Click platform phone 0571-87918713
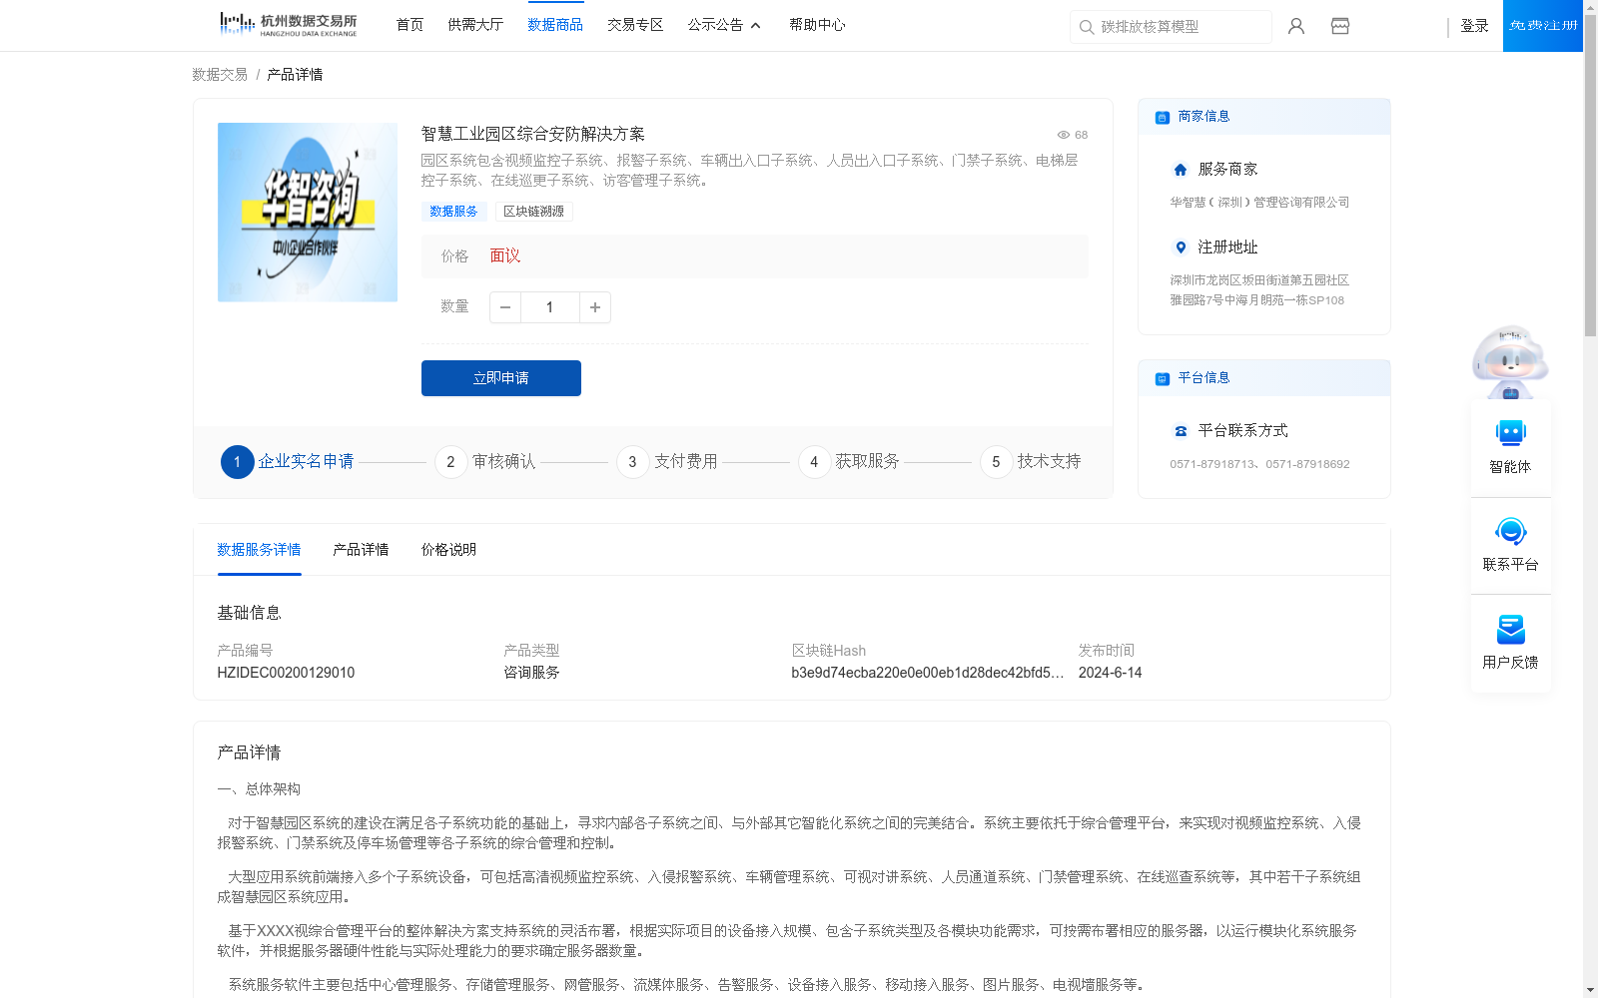The height and width of the screenshot is (998, 1598). click(1213, 464)
